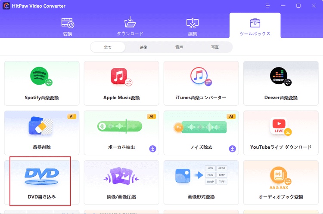Open the 画像形式変換 label
Image resolution: width=323 pixels, height=214 pixels.
click(201, 197)
